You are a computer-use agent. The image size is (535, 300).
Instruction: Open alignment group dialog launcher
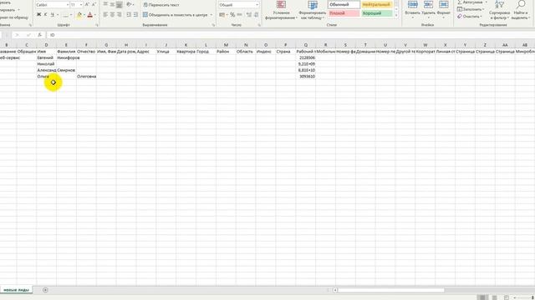click(214, 25)
